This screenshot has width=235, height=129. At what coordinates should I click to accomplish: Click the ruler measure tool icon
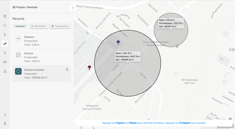coord(5,44)
